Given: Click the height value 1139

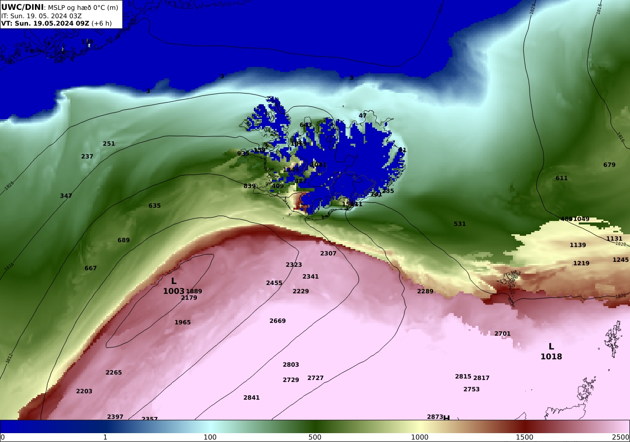Looking at the screenshot, I should point(578,245).
